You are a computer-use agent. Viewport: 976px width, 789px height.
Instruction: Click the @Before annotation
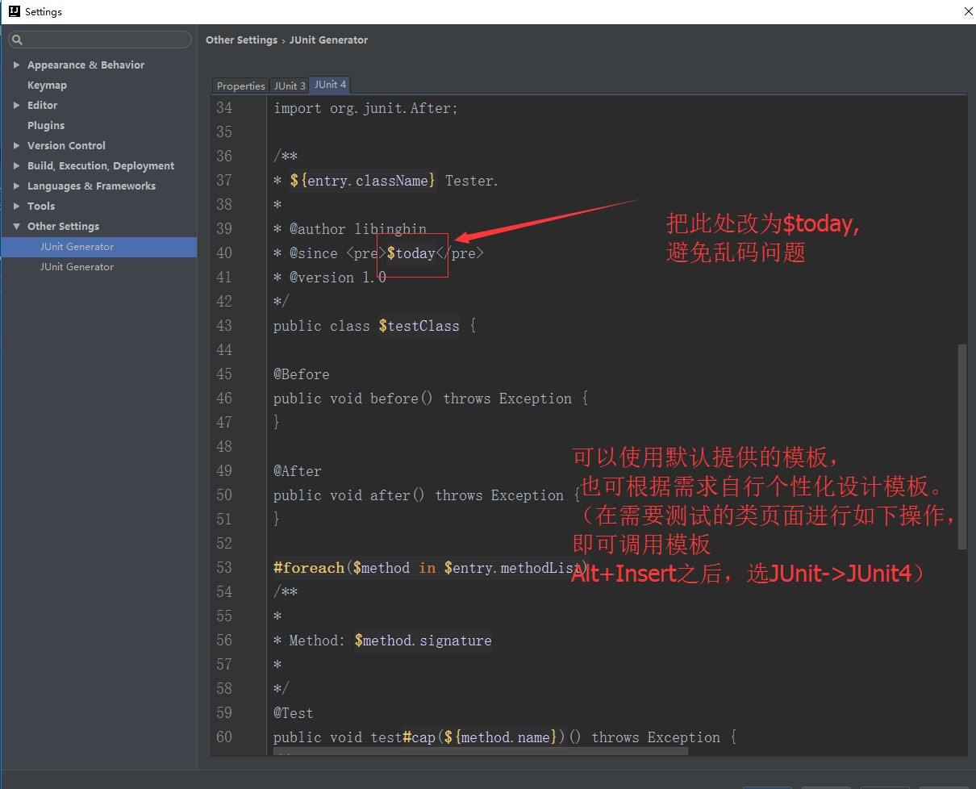click(302, 374)
